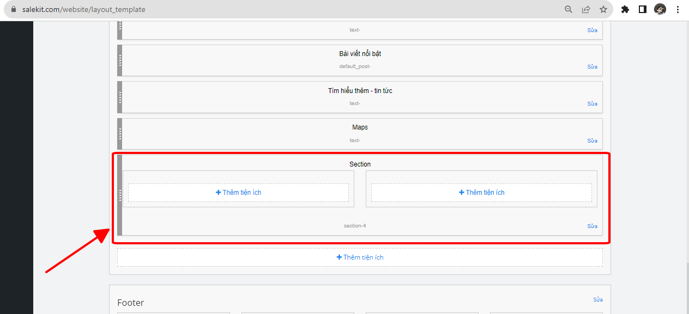Click the drag handle of Maps widget
Screen dimensions: 689x314
(x=120, y=134)
